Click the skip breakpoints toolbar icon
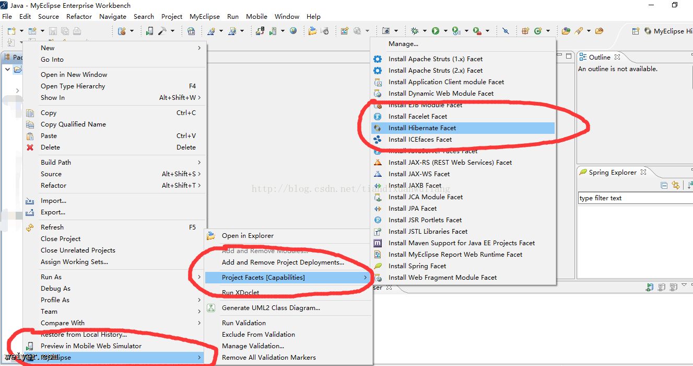Viewport: 693px width, 366px height. [505, 31]
